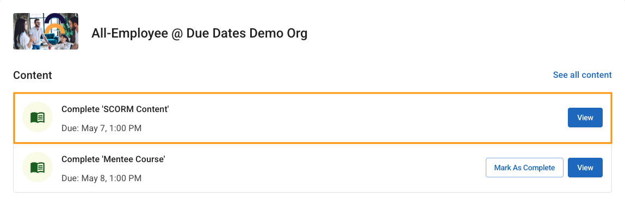Click the 'Due: May 8, 1:00 PM' date

(101, 178)
